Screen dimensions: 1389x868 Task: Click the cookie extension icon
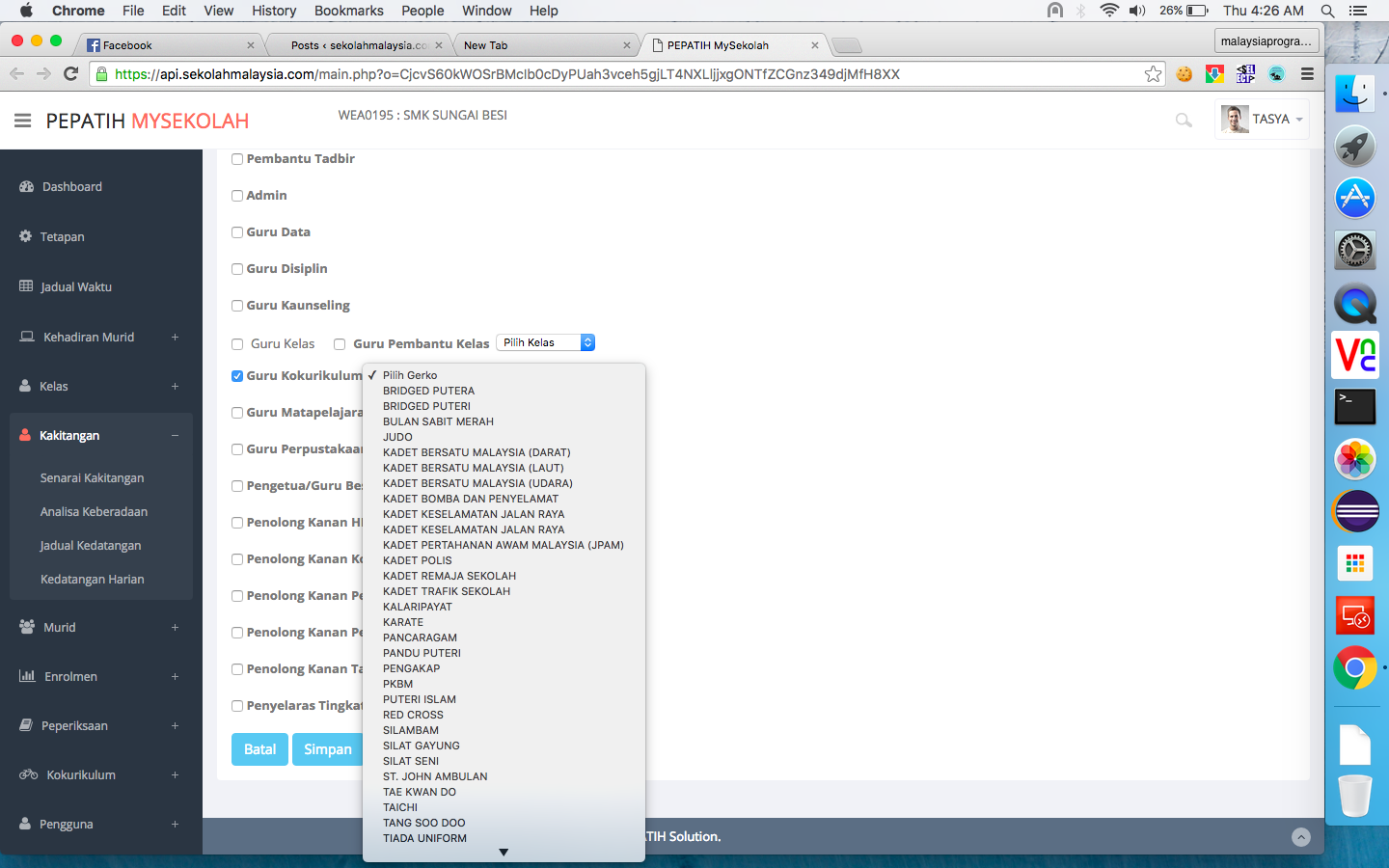click(1184, 74)
